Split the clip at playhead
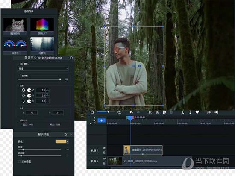This screenshot has width=235, height=176. click(150, 112)
